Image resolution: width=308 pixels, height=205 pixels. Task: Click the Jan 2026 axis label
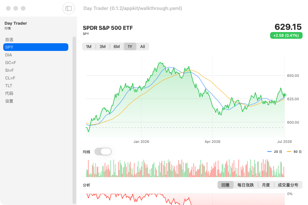coord(141,142)
